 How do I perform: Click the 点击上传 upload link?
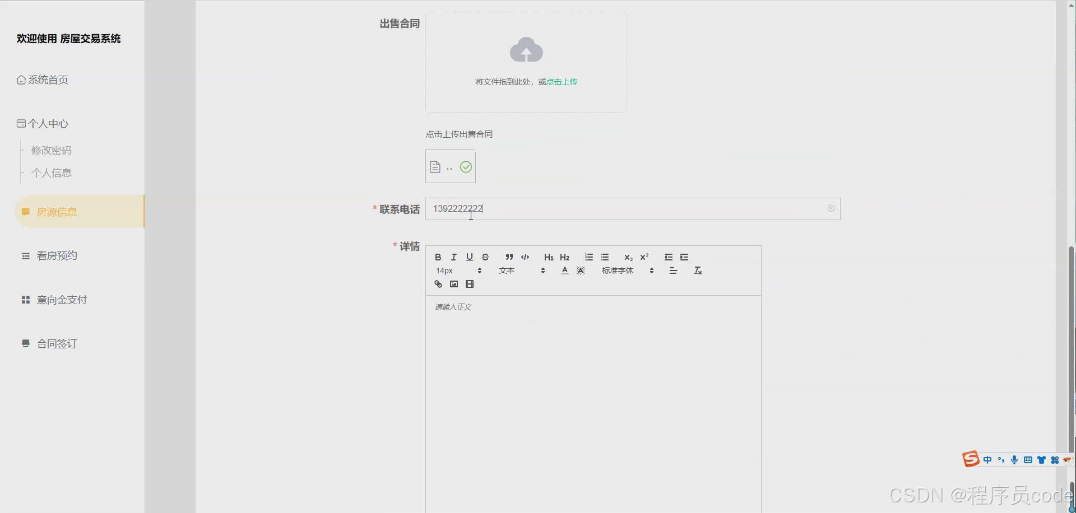coord(563,81)
